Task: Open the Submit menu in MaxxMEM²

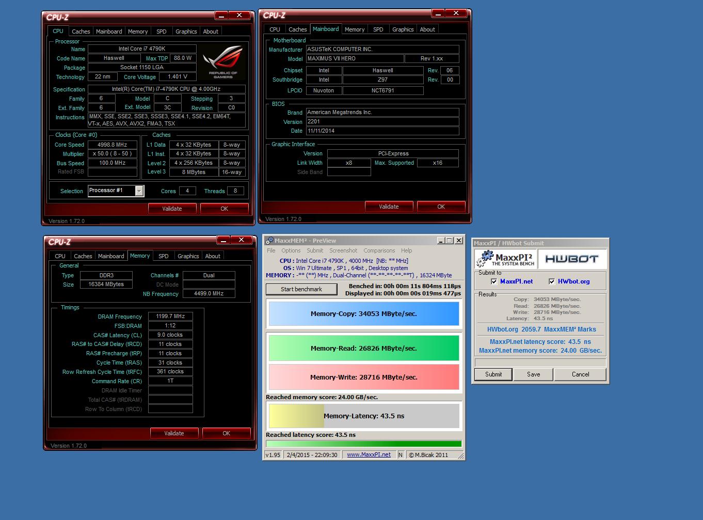Action: tap(315, 250)
